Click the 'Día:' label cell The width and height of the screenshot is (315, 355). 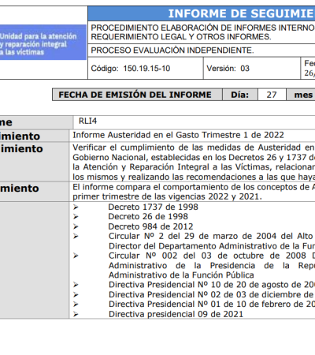point(240,95)
